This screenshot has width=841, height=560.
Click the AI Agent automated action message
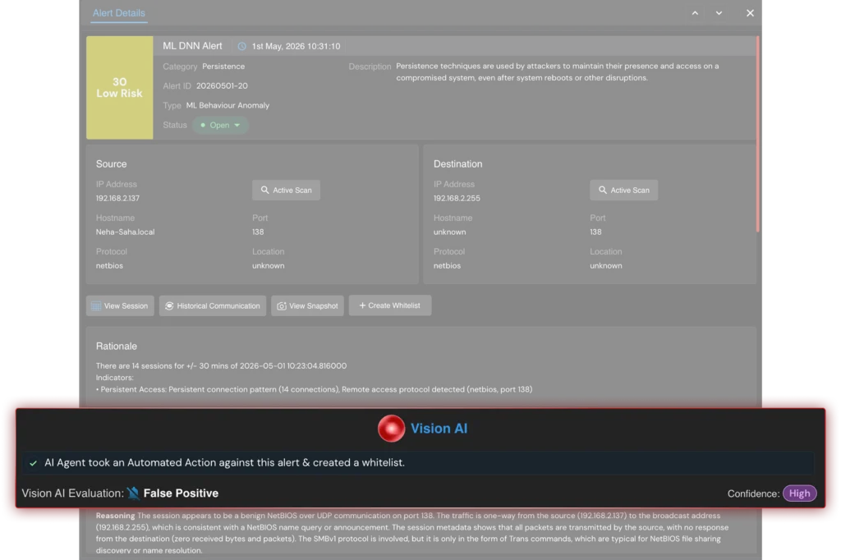pos(224,462)
